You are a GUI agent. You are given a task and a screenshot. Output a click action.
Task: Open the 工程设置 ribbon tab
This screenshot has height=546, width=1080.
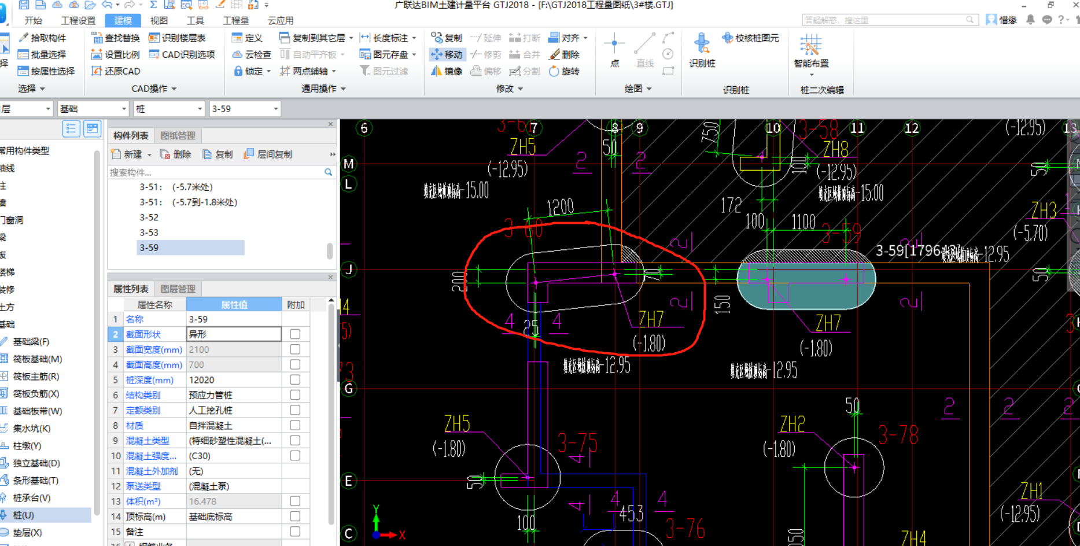[x=78, y=20]
